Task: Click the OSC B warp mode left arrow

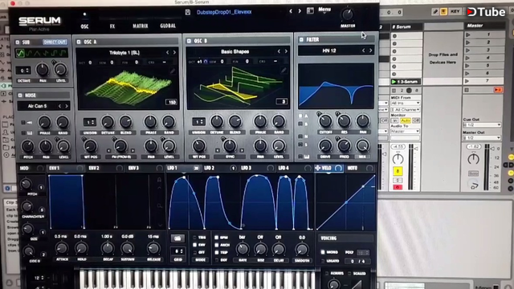Action: pyautogui.click(x=218, y=150)
